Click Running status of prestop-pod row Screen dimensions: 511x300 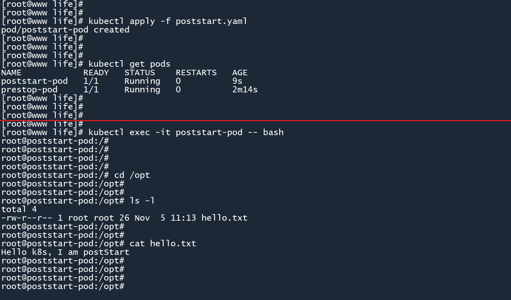[142, 90]
